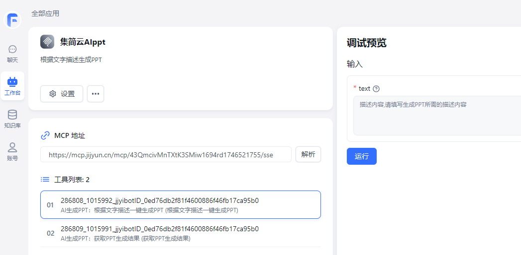Open the 工作台 workbench section

click(12, 86)
